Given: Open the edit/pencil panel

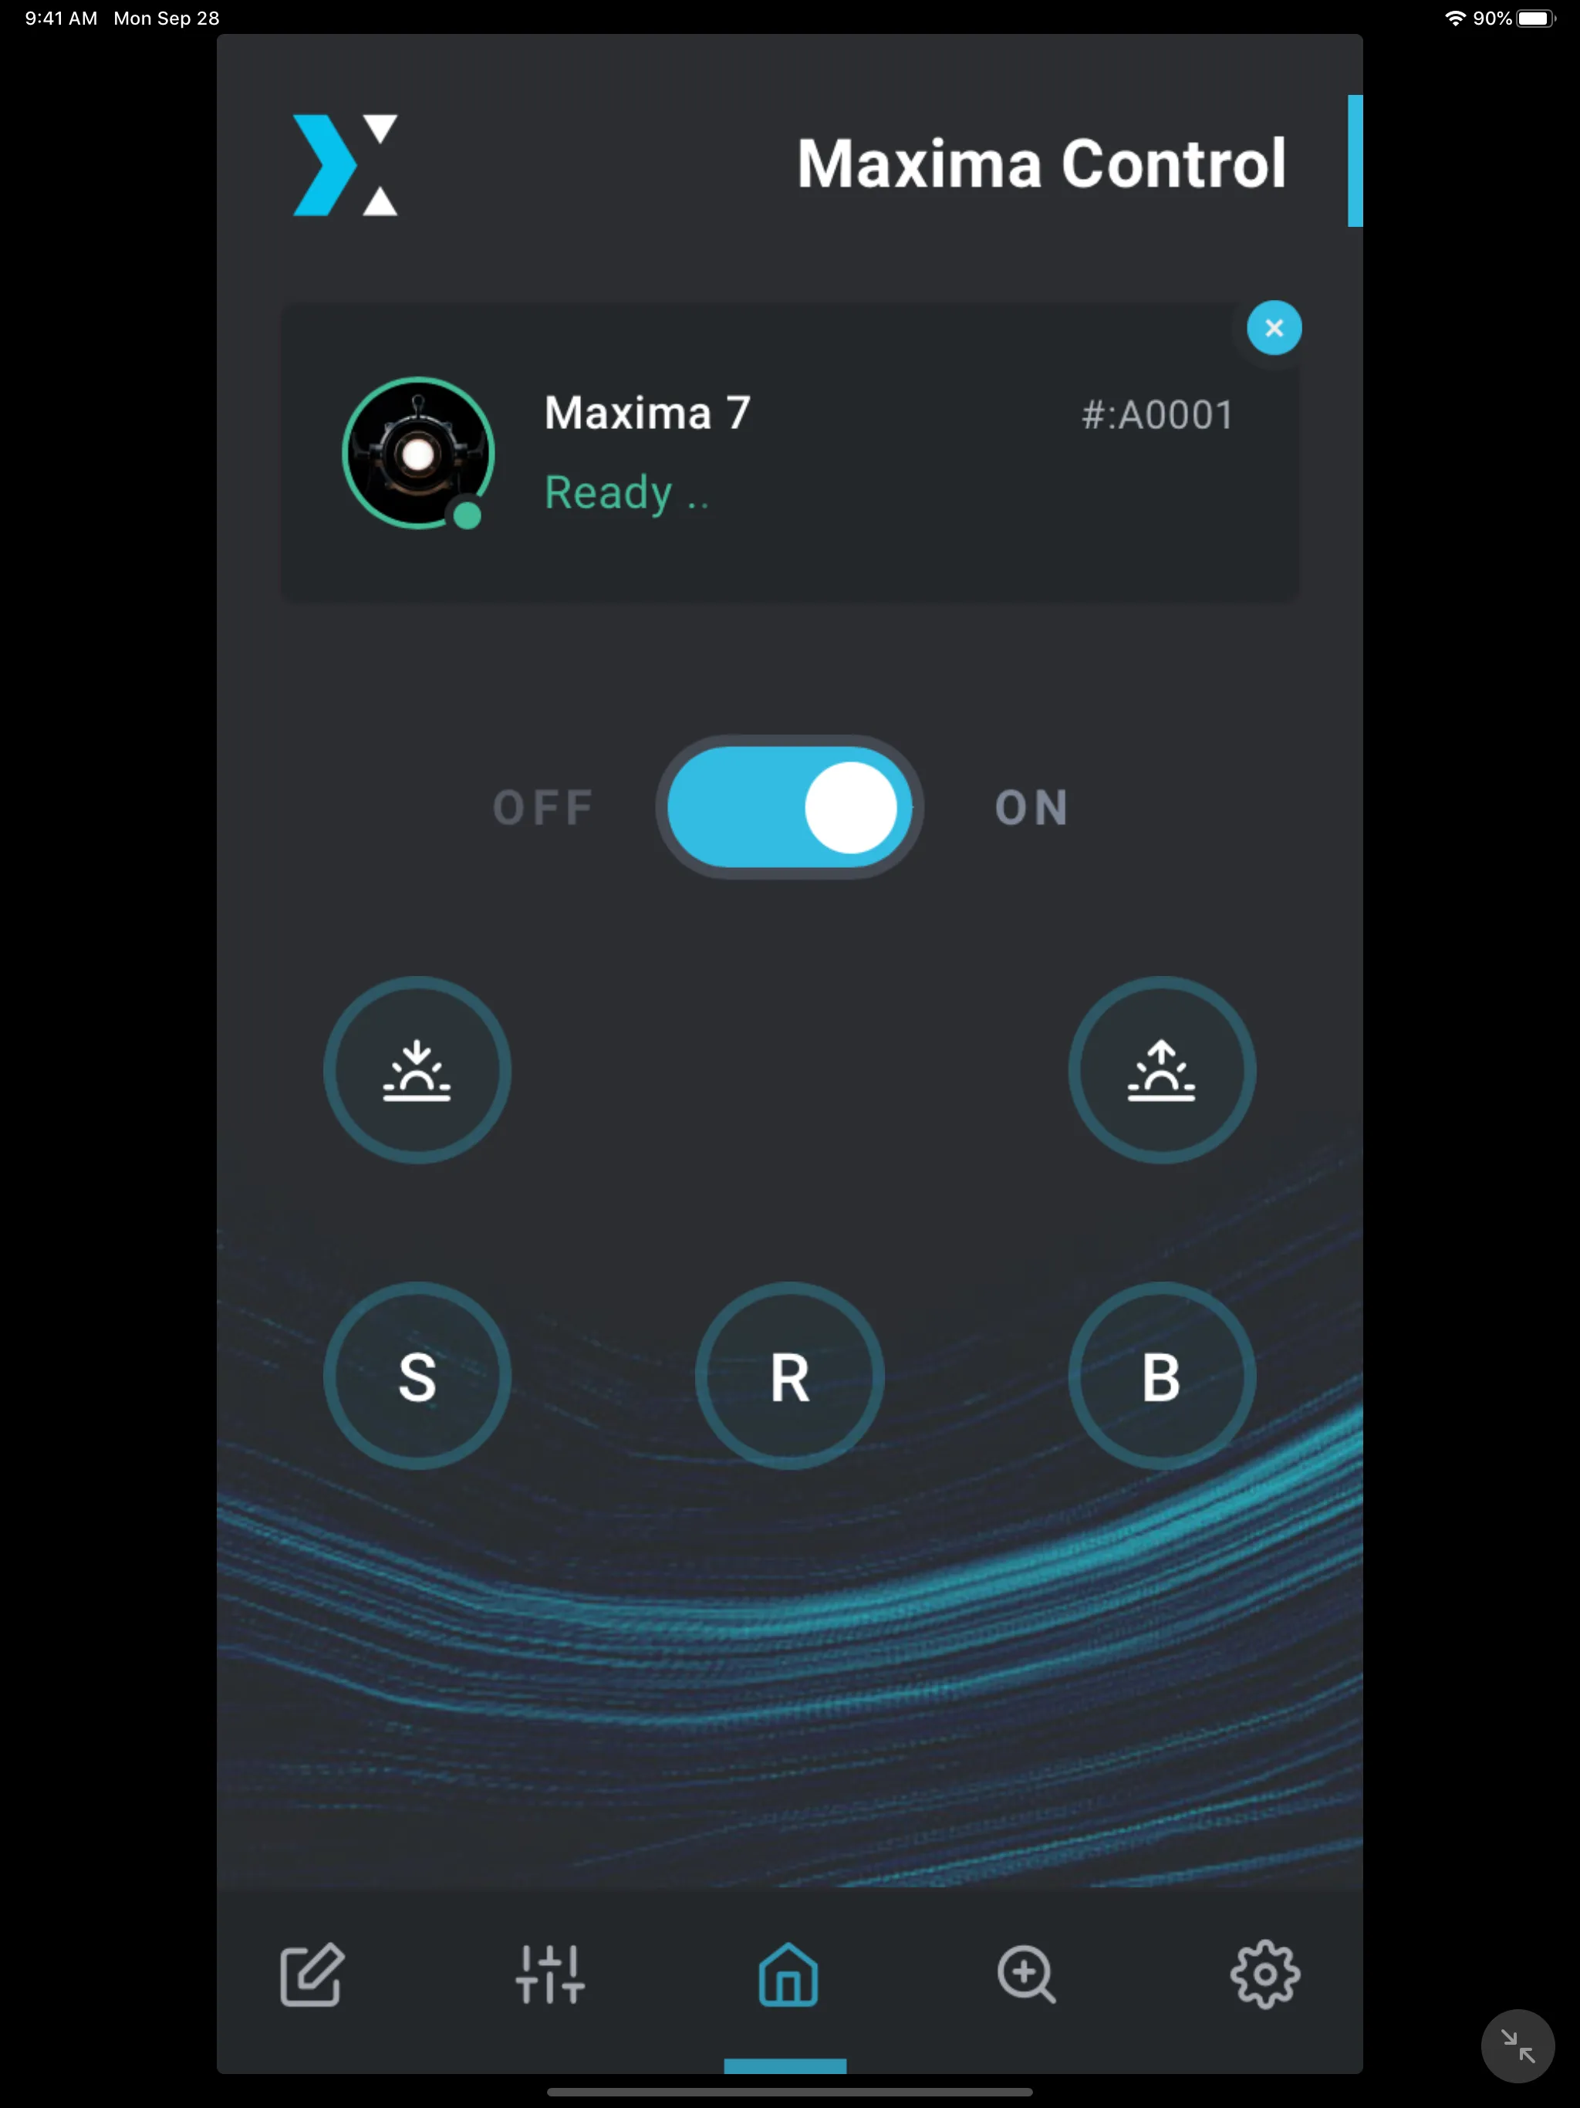Looking at the screenshot, I should point(310,1975).
